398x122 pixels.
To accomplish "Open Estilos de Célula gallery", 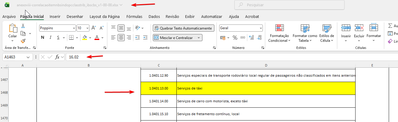I will [327, 34].
